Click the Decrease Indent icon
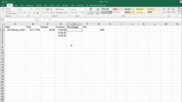The image size is (182, 102). [51, 12]
